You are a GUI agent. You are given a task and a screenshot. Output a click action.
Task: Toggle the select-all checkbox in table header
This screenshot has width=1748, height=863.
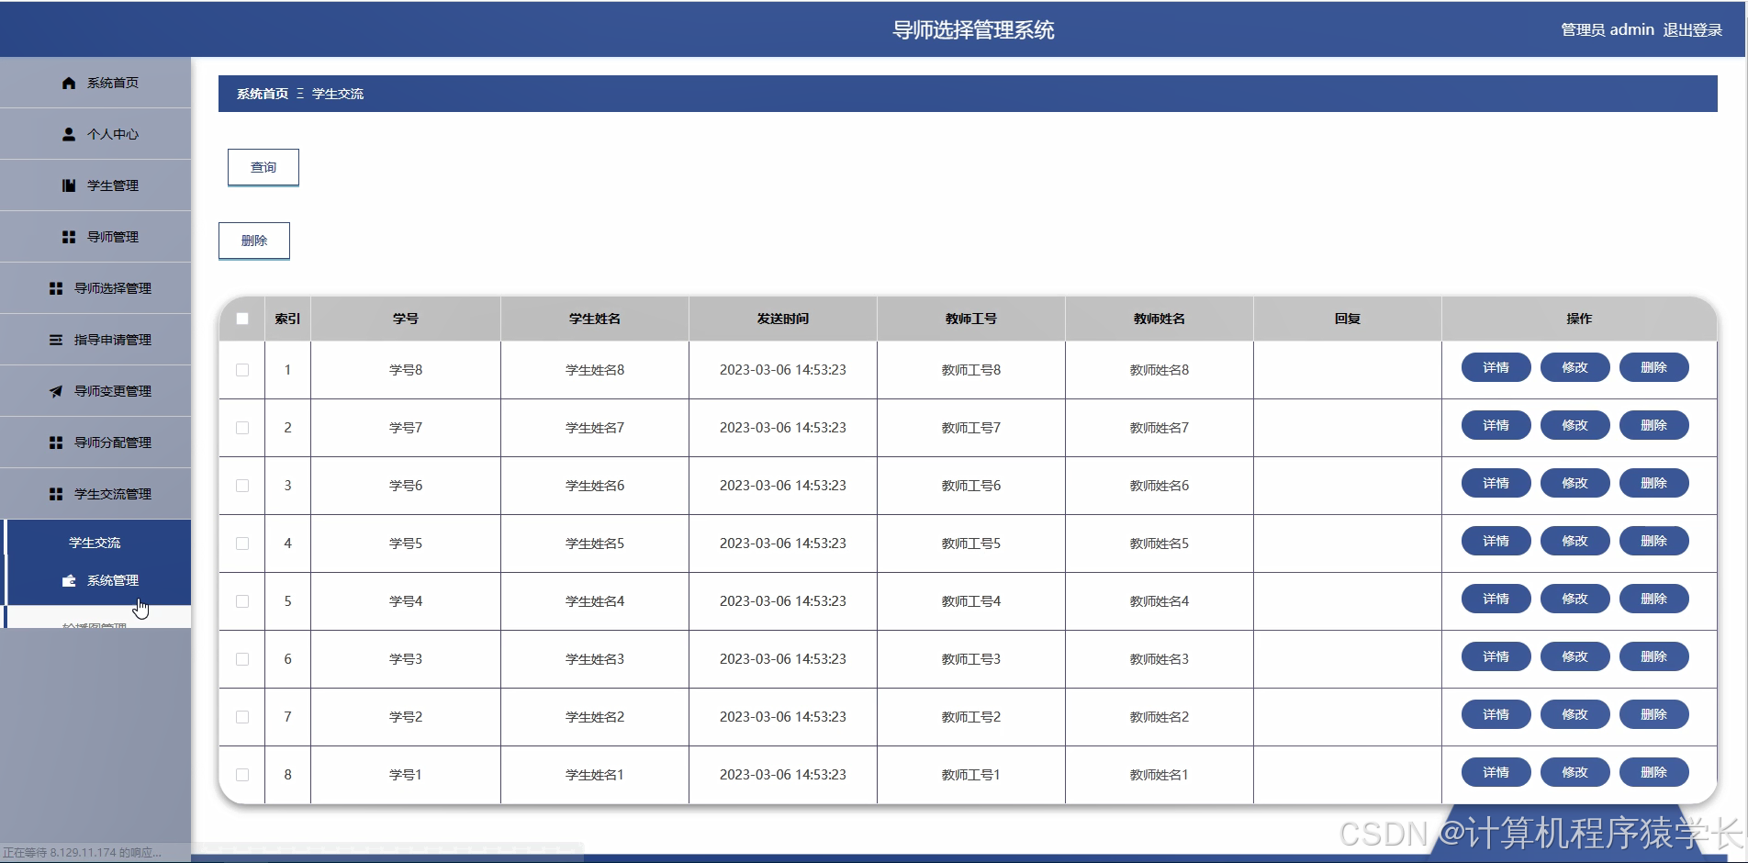[x=242, y=319]
